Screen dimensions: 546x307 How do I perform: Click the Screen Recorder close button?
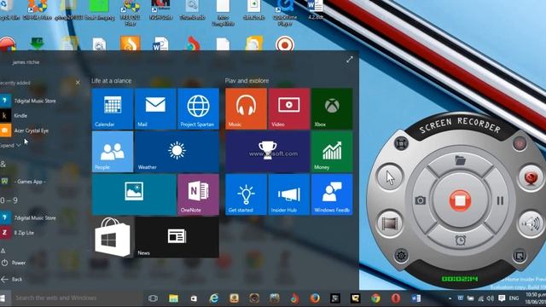point(520,143)
